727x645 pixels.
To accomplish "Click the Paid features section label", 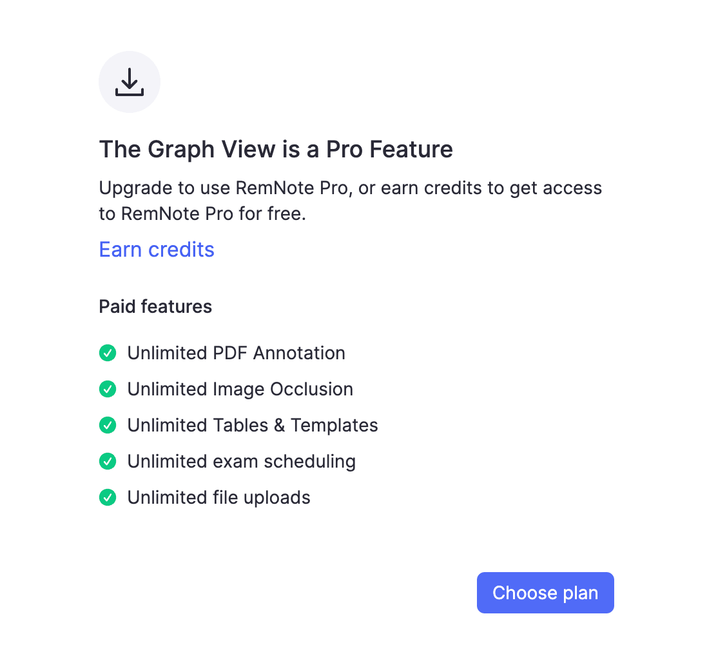I will click(155, 306).
